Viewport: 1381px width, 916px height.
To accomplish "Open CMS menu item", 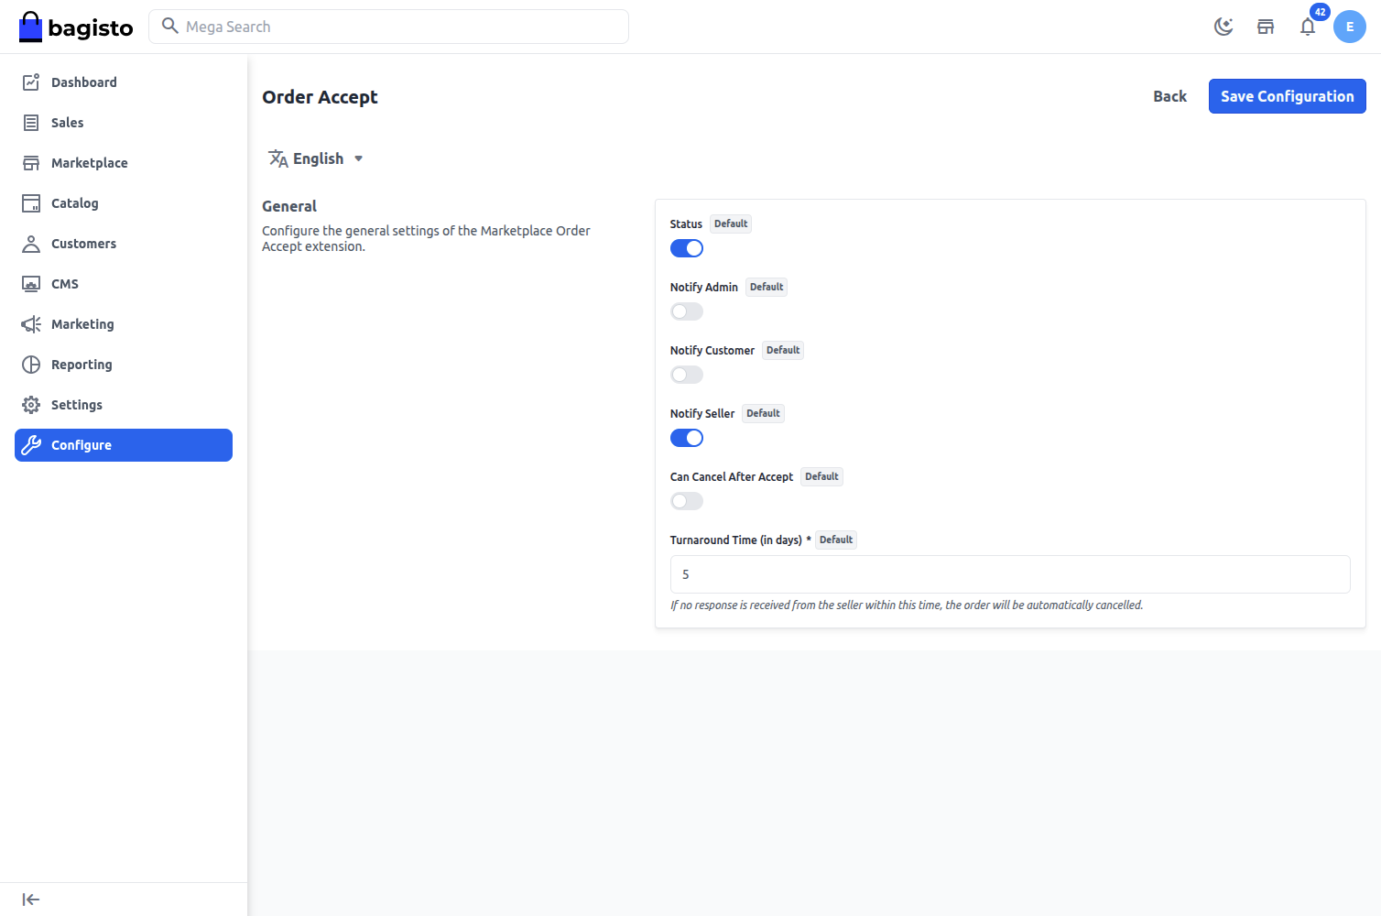I will pyautogui.click(x=124, y=284).
